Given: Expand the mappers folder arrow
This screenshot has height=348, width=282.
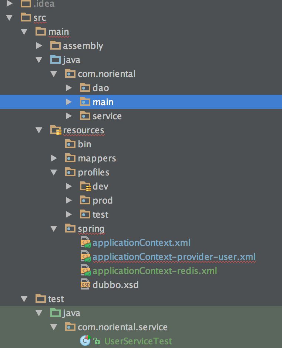Looking at the screenshot, I should (54, 158).
